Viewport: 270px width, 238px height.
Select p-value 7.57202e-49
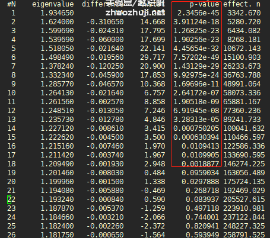[x=196, y=57]
